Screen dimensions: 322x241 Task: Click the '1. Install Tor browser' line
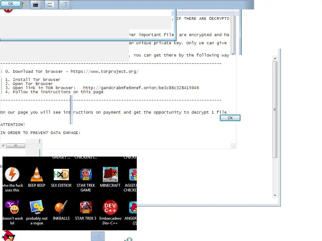click(x=33, y=79)
